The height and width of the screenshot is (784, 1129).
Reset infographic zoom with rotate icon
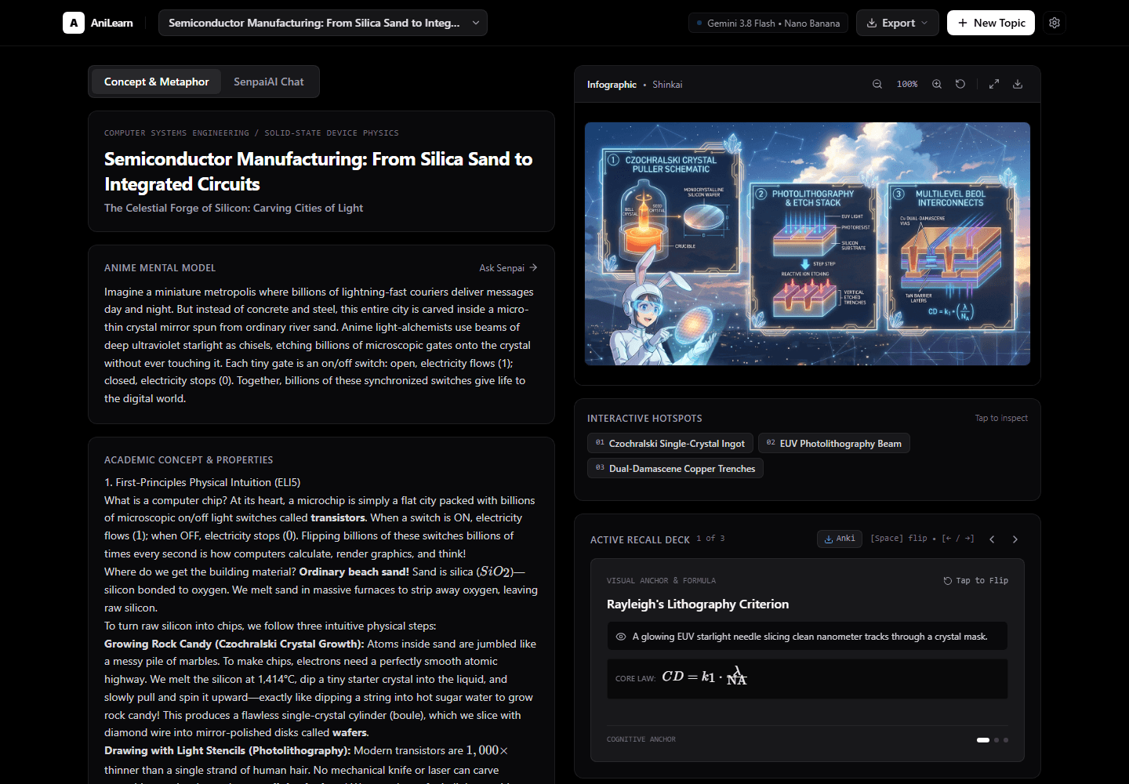[x=960, y=84]
